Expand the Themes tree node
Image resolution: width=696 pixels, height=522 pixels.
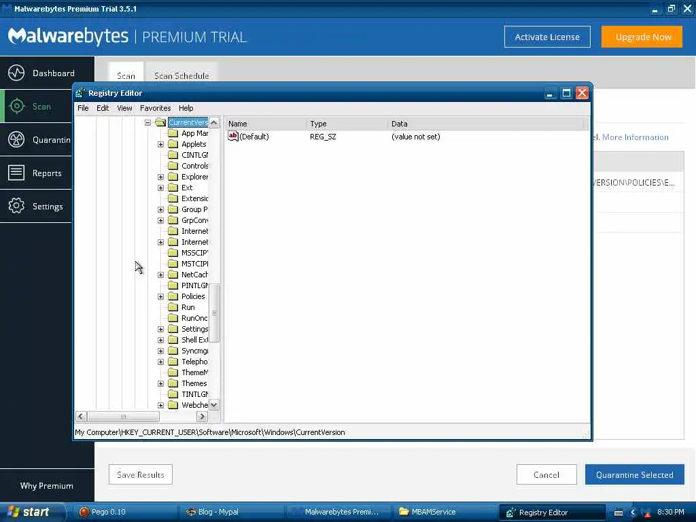pyautogui.click(x=160, y=383)
